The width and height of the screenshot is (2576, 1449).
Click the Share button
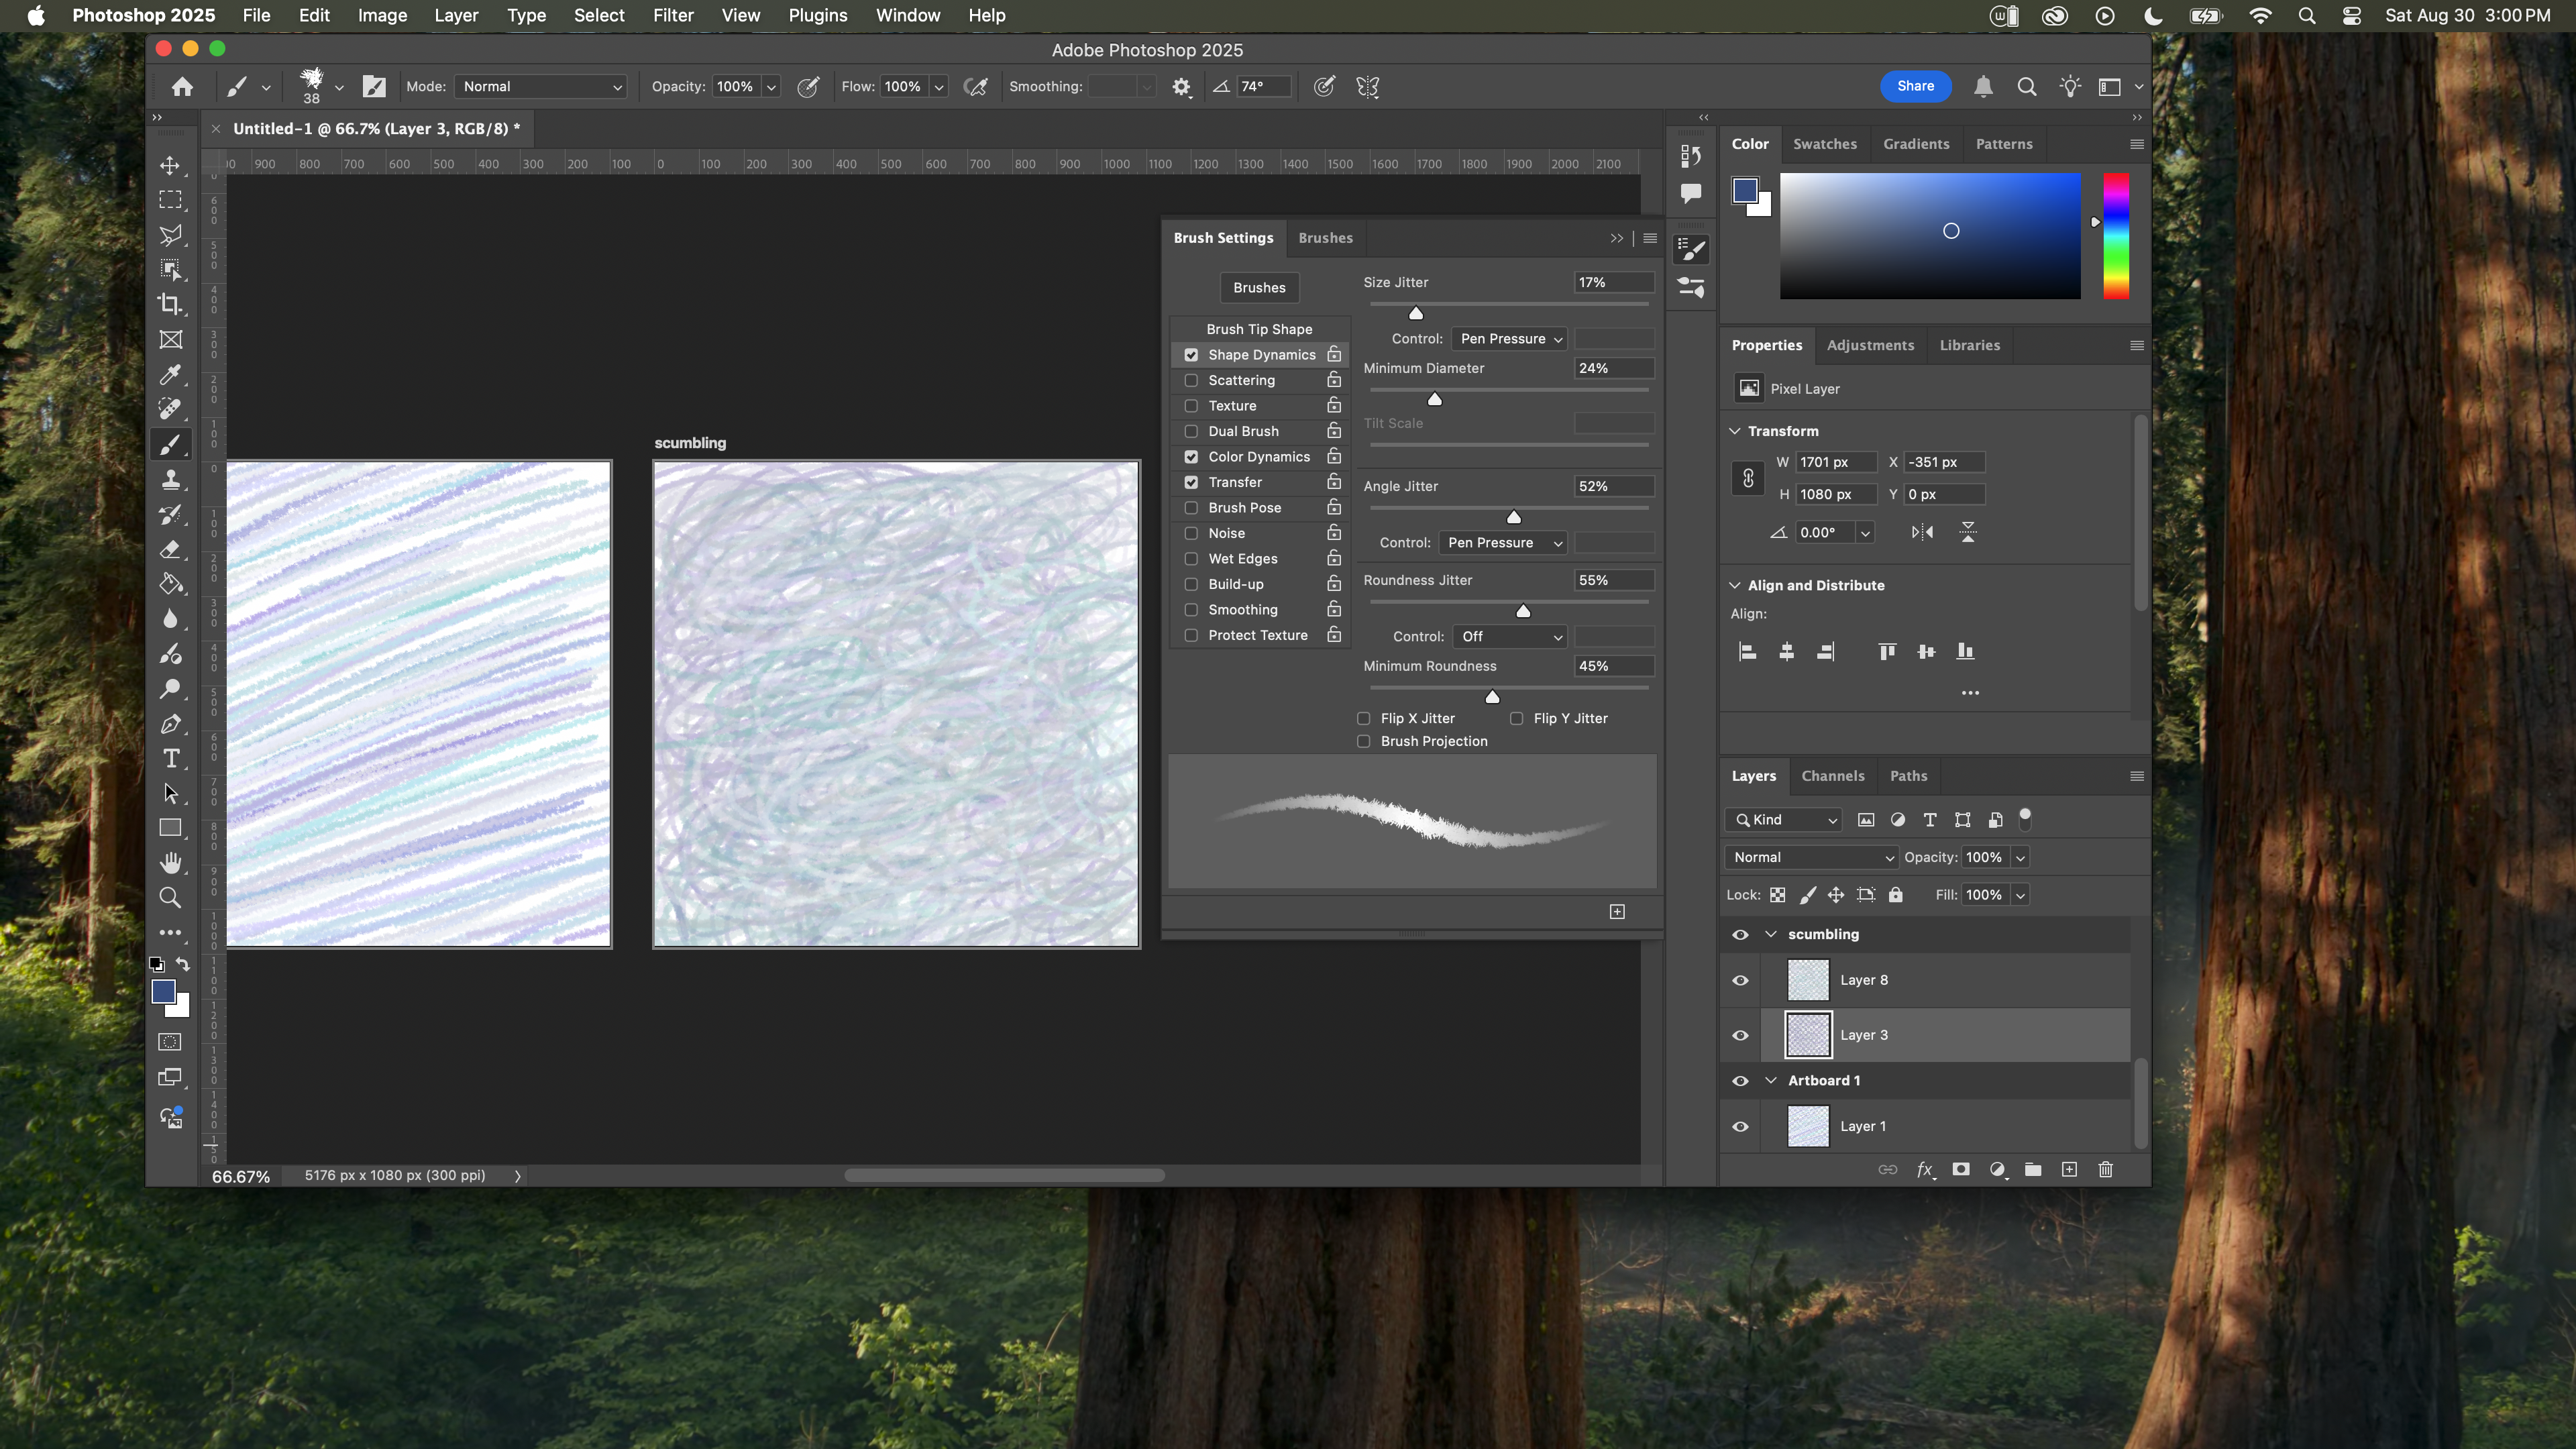pos(1915,86)
